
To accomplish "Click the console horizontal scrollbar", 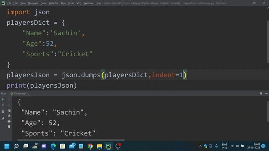I will pos(71,140).
